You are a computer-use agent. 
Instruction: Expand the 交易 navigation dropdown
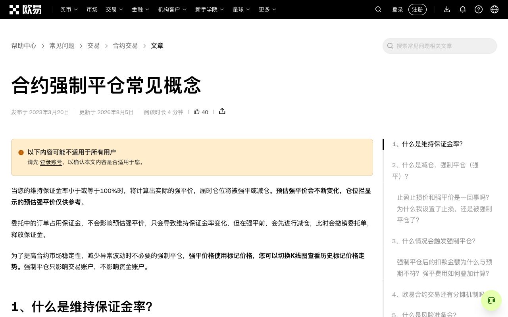coord(114,10)
